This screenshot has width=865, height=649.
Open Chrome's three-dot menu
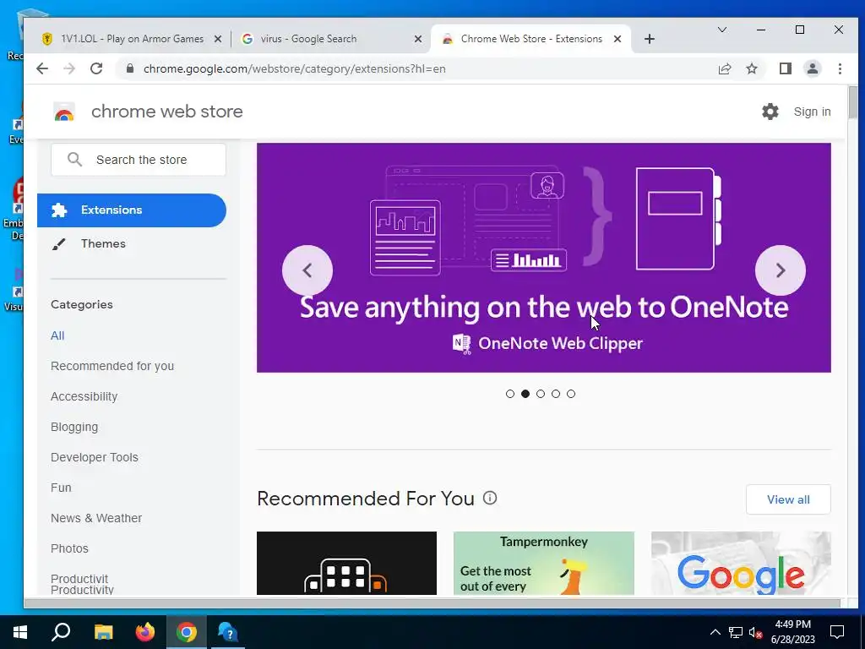coord(840,68)
